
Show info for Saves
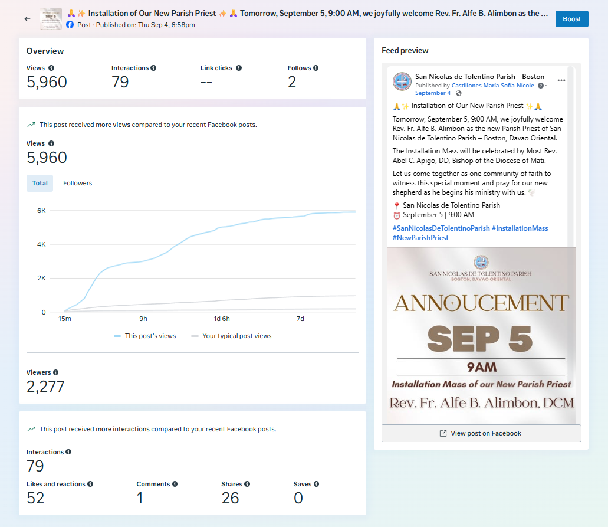317,484
